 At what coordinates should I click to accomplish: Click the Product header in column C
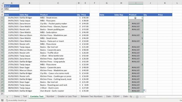[x=58, y=15]
